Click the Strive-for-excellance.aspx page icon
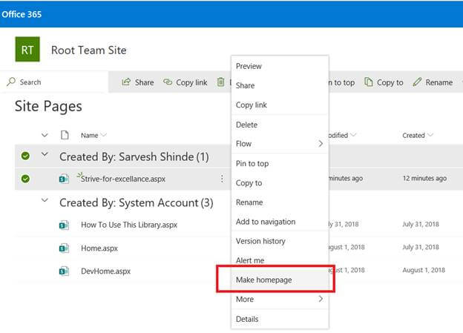 coord(64,179)
